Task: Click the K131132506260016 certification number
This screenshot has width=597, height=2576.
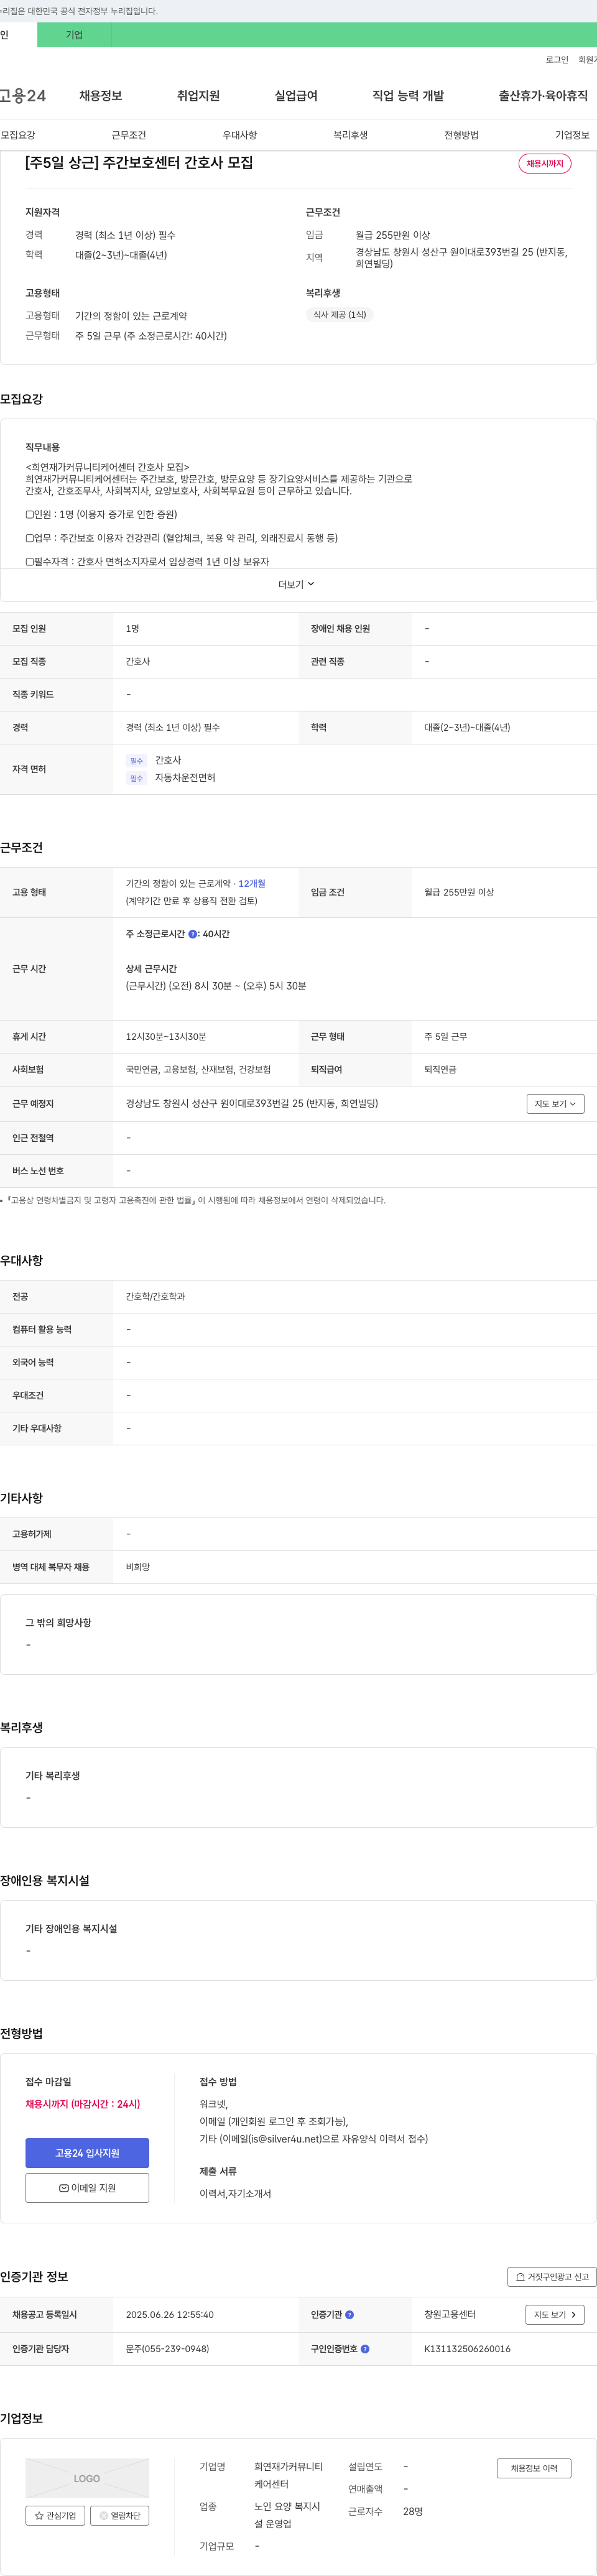Action: [467, 2349]
